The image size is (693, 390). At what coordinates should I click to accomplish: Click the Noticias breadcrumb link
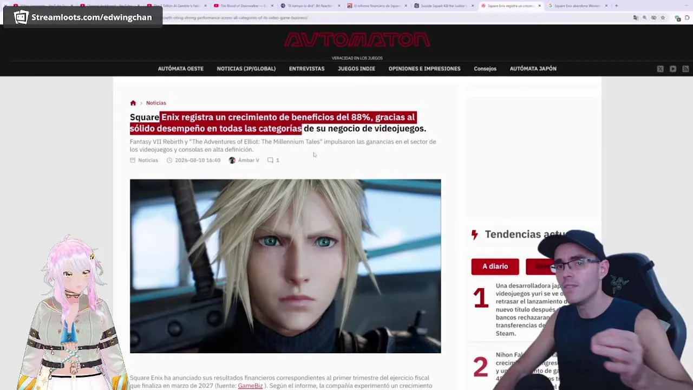156,103
